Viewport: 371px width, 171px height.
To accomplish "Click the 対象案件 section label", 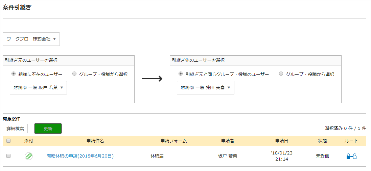I will pyautogui.click(x=11, y=119).
